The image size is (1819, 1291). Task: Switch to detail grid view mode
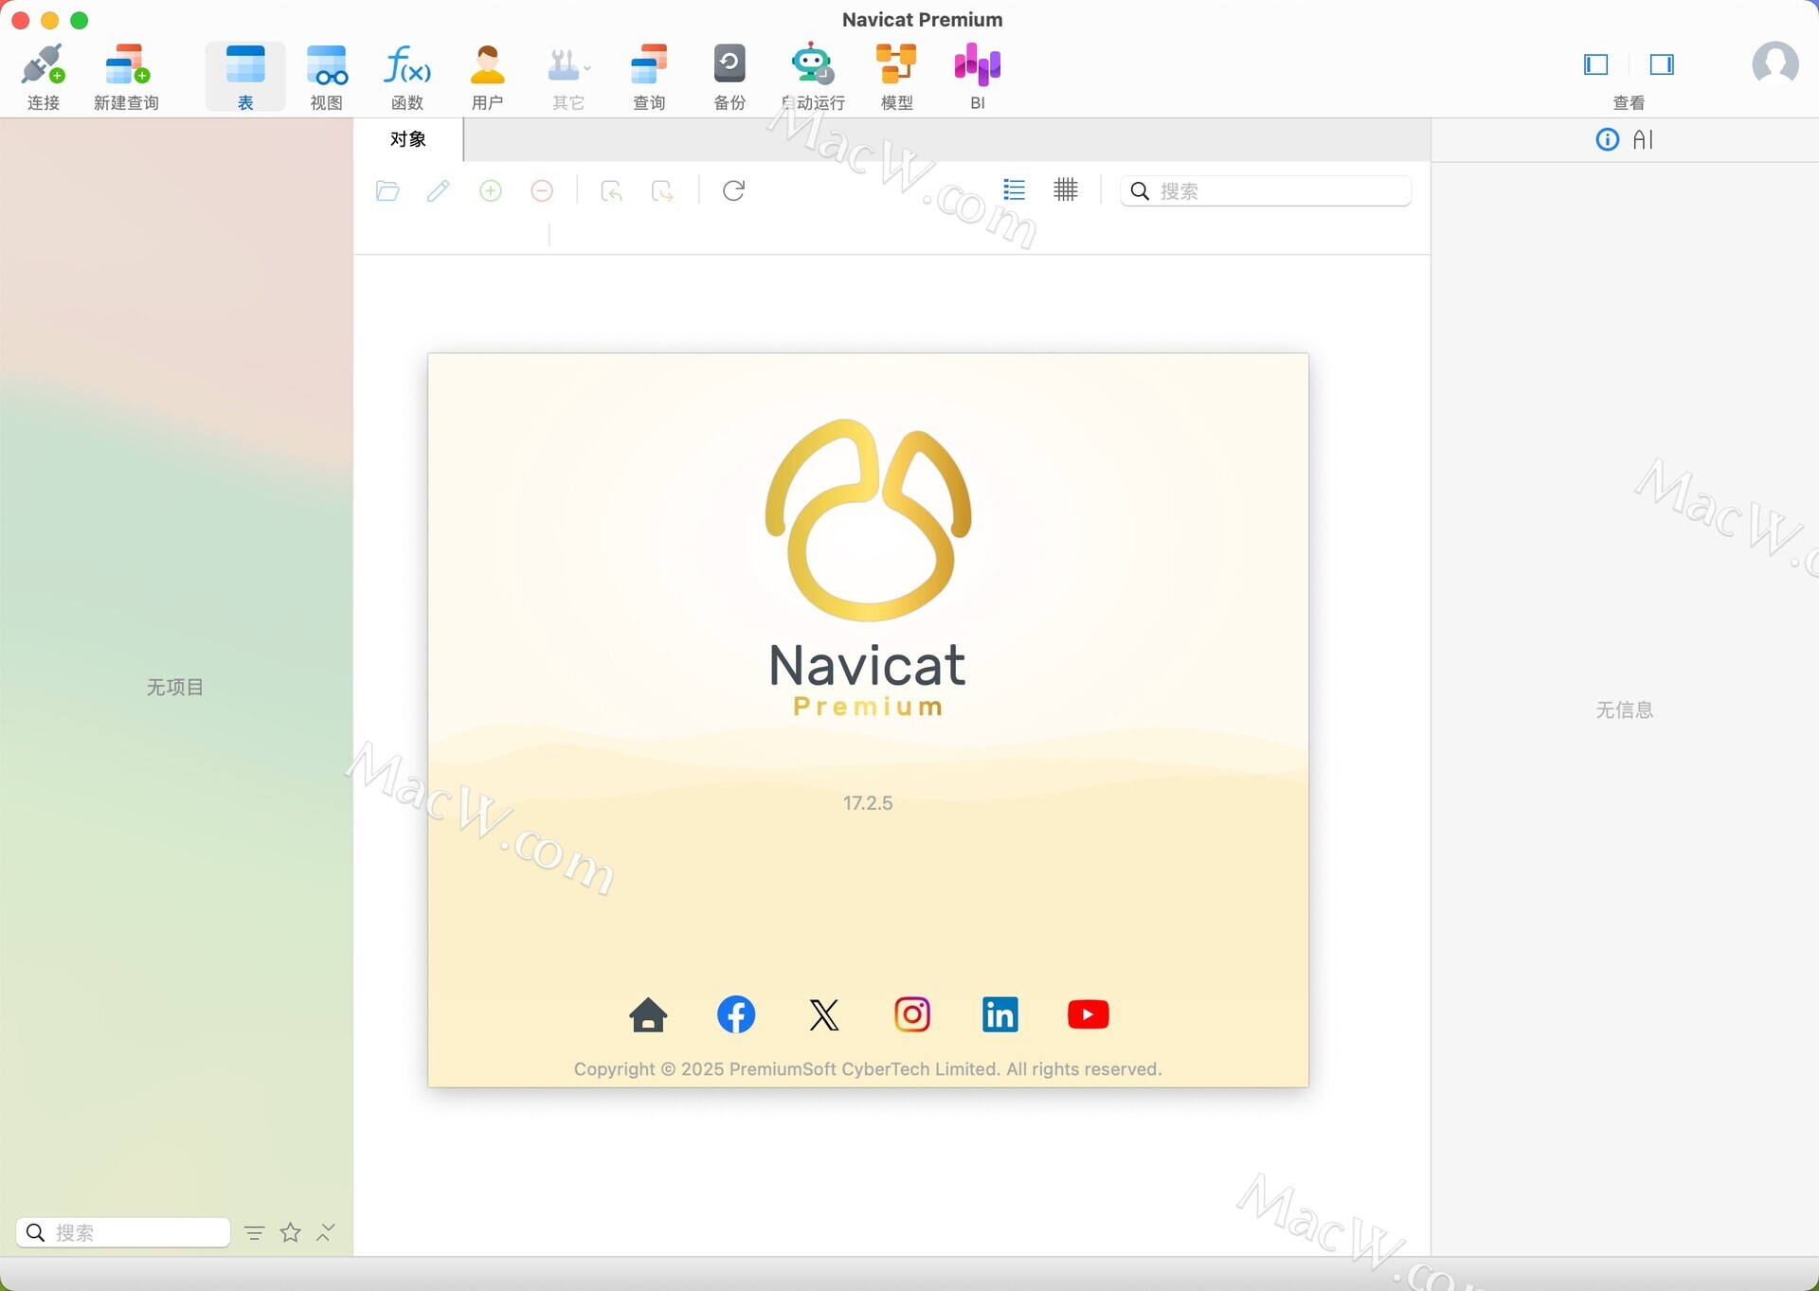pyautogui.click(x=1066, y=190)
